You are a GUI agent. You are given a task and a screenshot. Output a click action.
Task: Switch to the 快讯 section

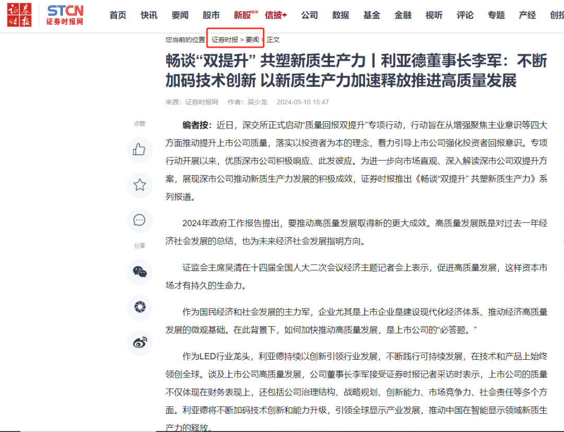point(149,15)
